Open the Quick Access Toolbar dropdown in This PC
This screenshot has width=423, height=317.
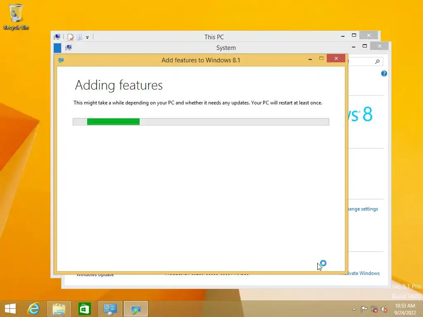click(x=88, y=37)
